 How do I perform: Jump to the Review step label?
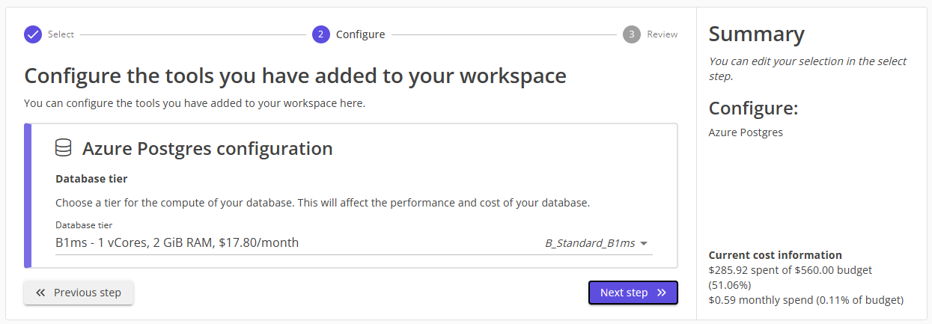click(663, 34)
